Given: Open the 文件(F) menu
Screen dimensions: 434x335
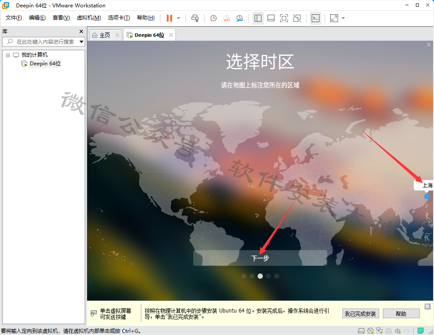Looking at the screenshot, I should point(13,18).
